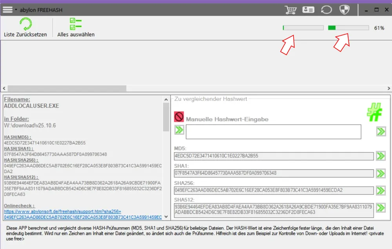This screenshot has width=392, height=249.
Task: Click up arrow of hash details scrollbar
Action: [x=166, y=100]
